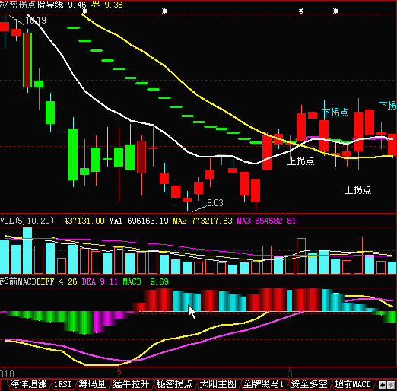Click the cyan 下拐点 label on the chart
Image resolution: width=397 pixels, height=391 pixels.
tap(335, 113)
